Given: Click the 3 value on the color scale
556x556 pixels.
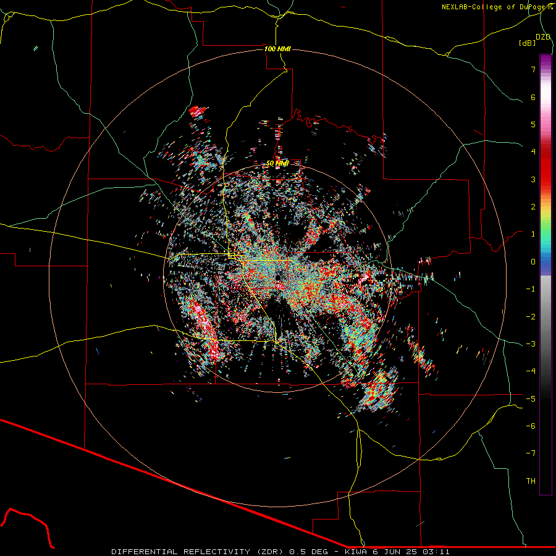Looking at the screenshot, I should point(533,179).
